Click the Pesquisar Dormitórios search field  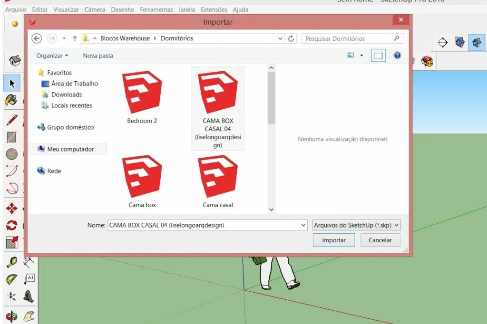click(x=352, y=38)
